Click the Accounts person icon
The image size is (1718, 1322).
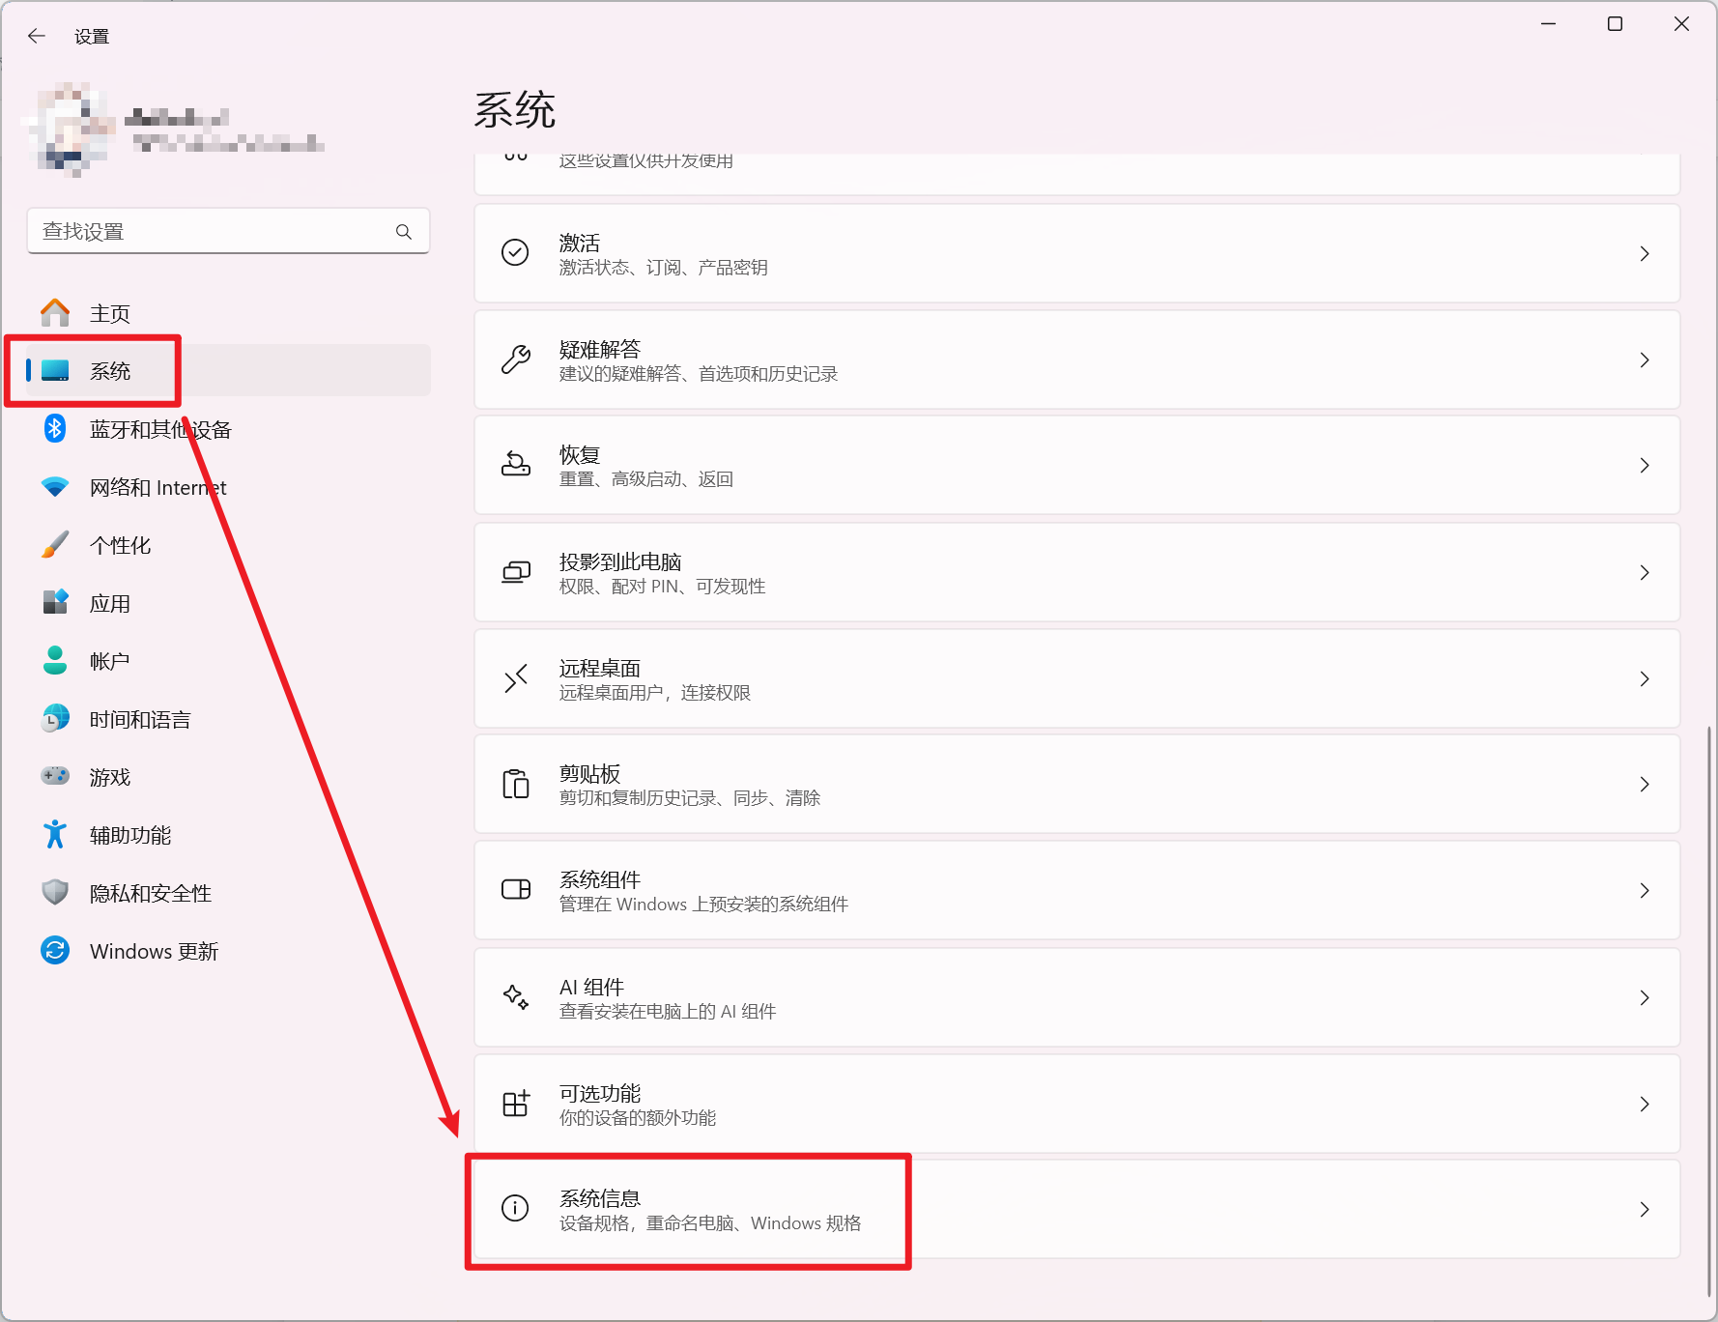pos(55,661)
